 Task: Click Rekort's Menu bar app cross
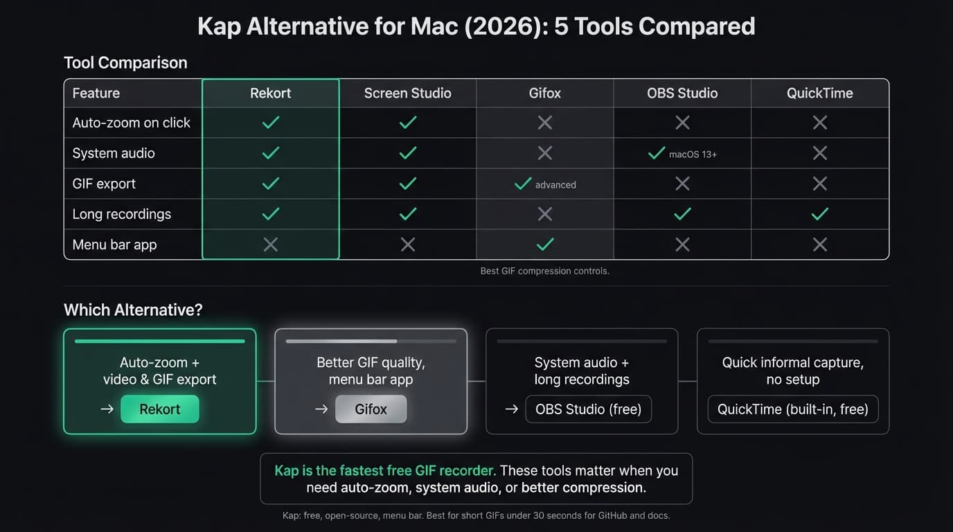[x=271, y=245]
